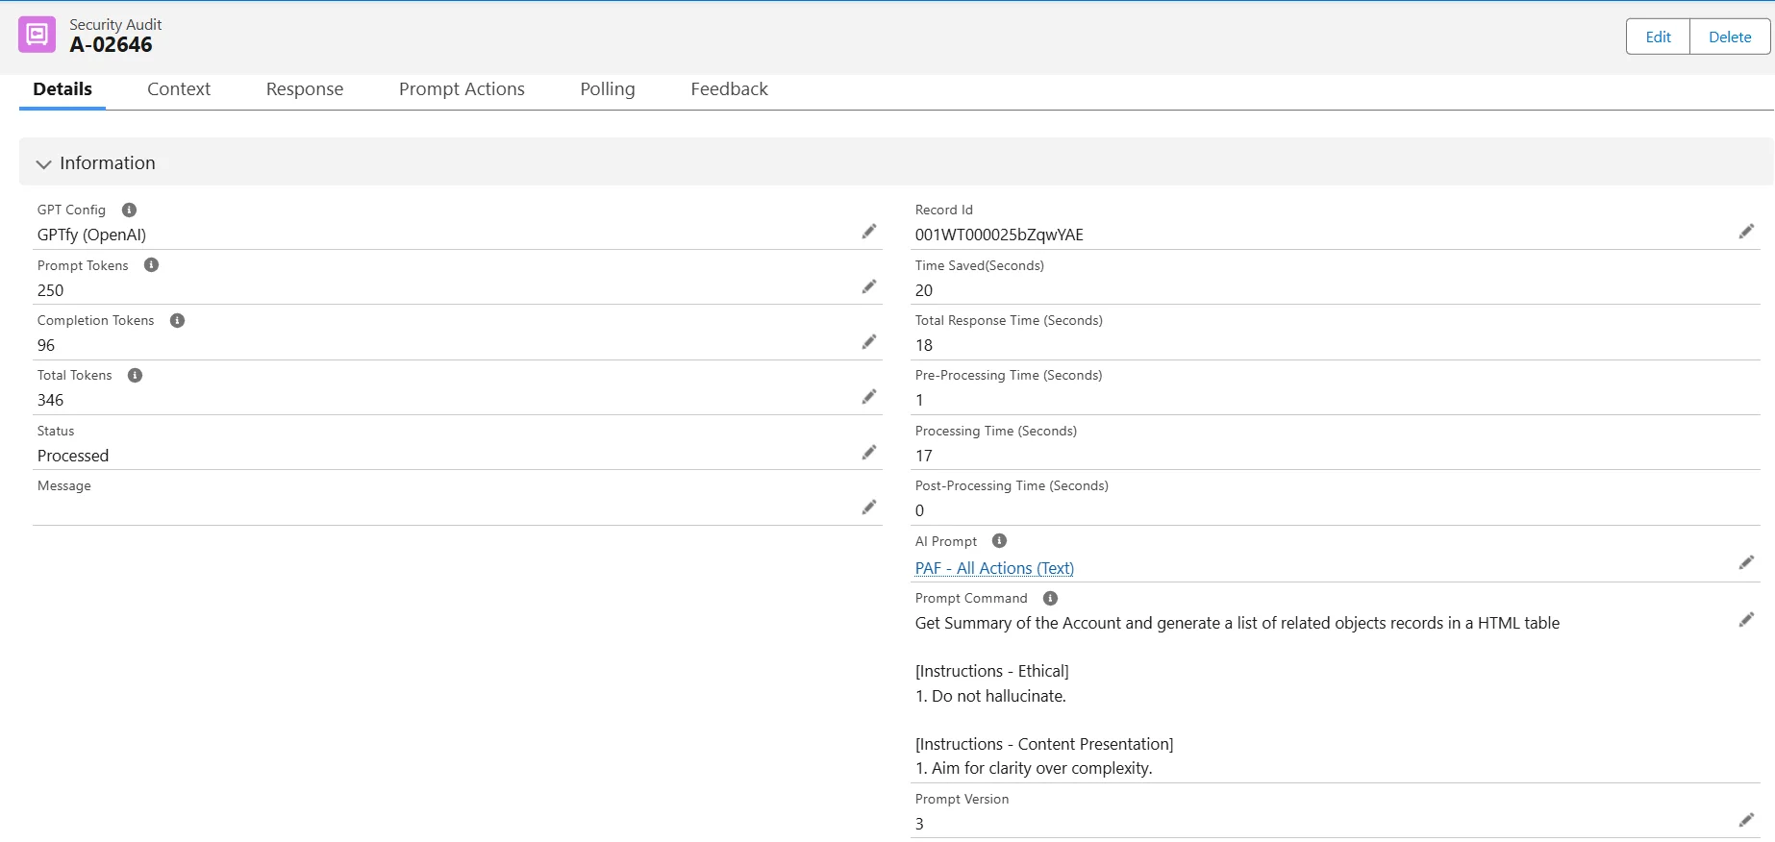Edit the GPT Config field pencil
Image resolution: width=1775 pixels, height=842 pixels.
[869, 232]
